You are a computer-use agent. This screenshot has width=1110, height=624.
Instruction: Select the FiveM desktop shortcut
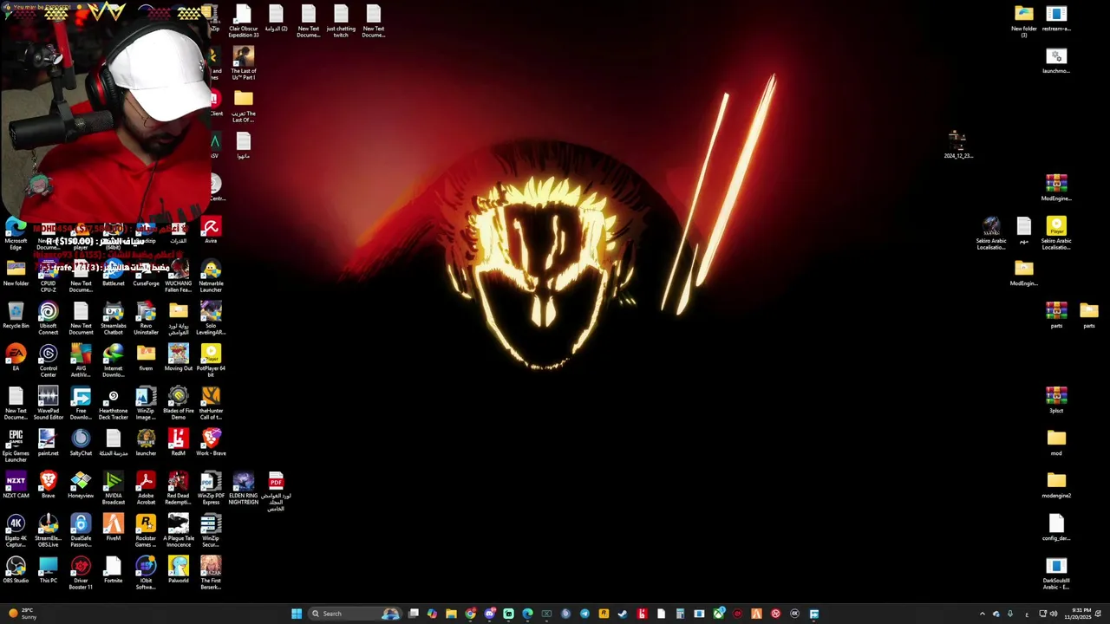tap(113, 528)
